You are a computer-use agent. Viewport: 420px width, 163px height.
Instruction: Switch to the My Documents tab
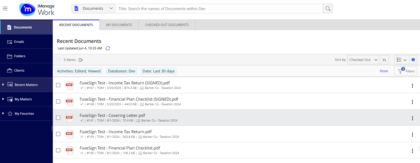(119, 25)
